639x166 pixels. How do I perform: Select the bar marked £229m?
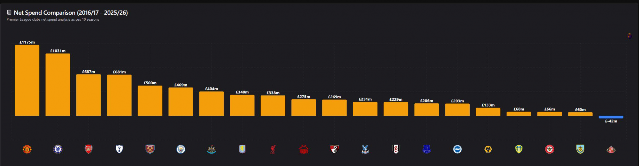click(x=396, y=109)
